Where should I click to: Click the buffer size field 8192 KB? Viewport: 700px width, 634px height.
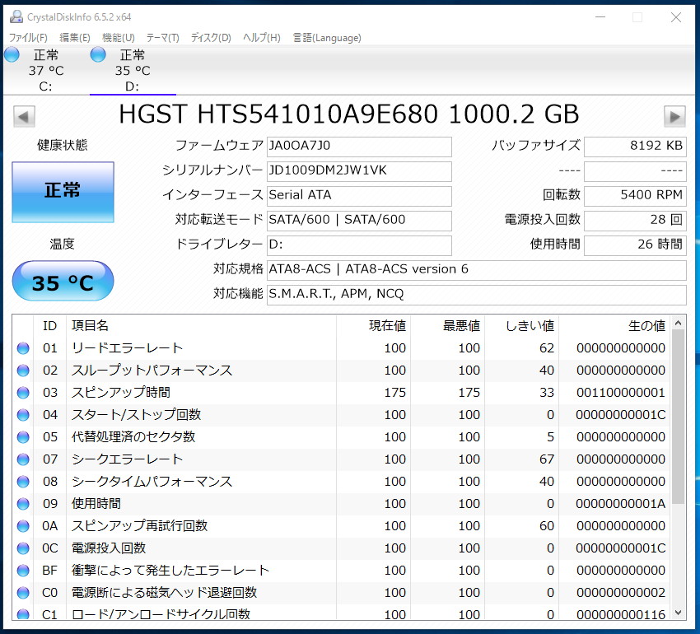[x=635, y=147]
